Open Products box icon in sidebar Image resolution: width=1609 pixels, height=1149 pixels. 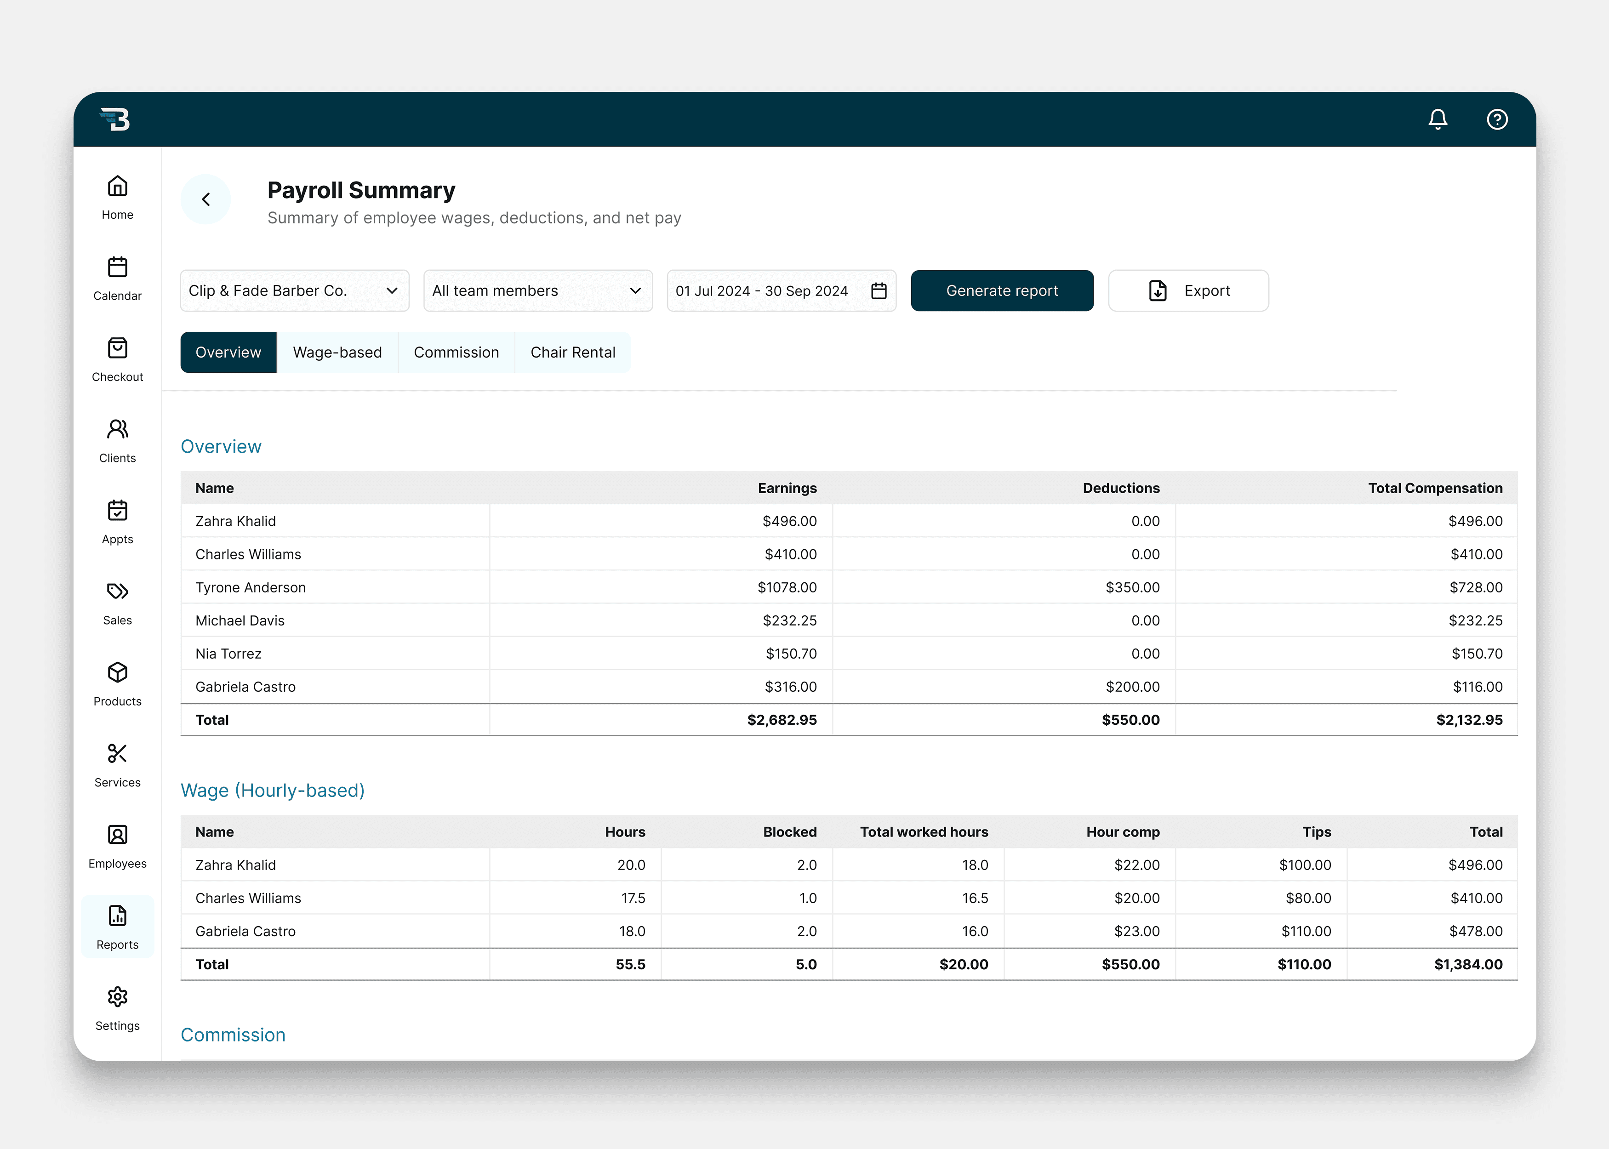117,684
